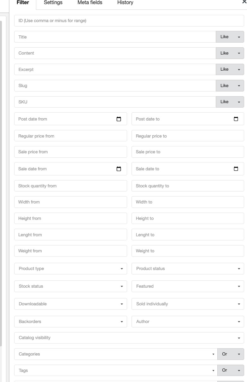Viewport: 247px width, 382px height.
Task: Open the Post date to calendar picker
Action: click(236, 119)
